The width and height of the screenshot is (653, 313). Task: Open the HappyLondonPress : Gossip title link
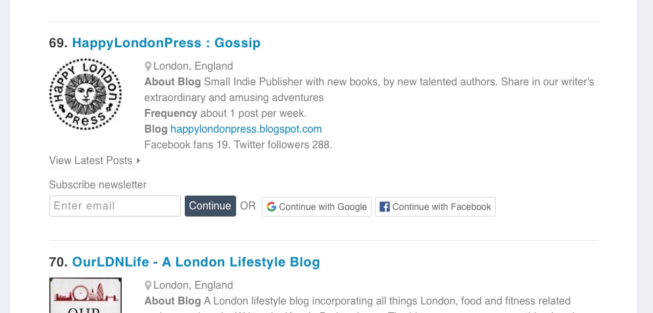coord(166,43)
